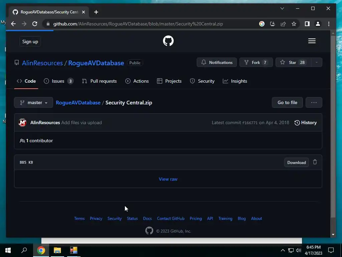Viewport: 342px width, 257px height.
Task: Open the Windows Start menu
Action: click(8, 250)
